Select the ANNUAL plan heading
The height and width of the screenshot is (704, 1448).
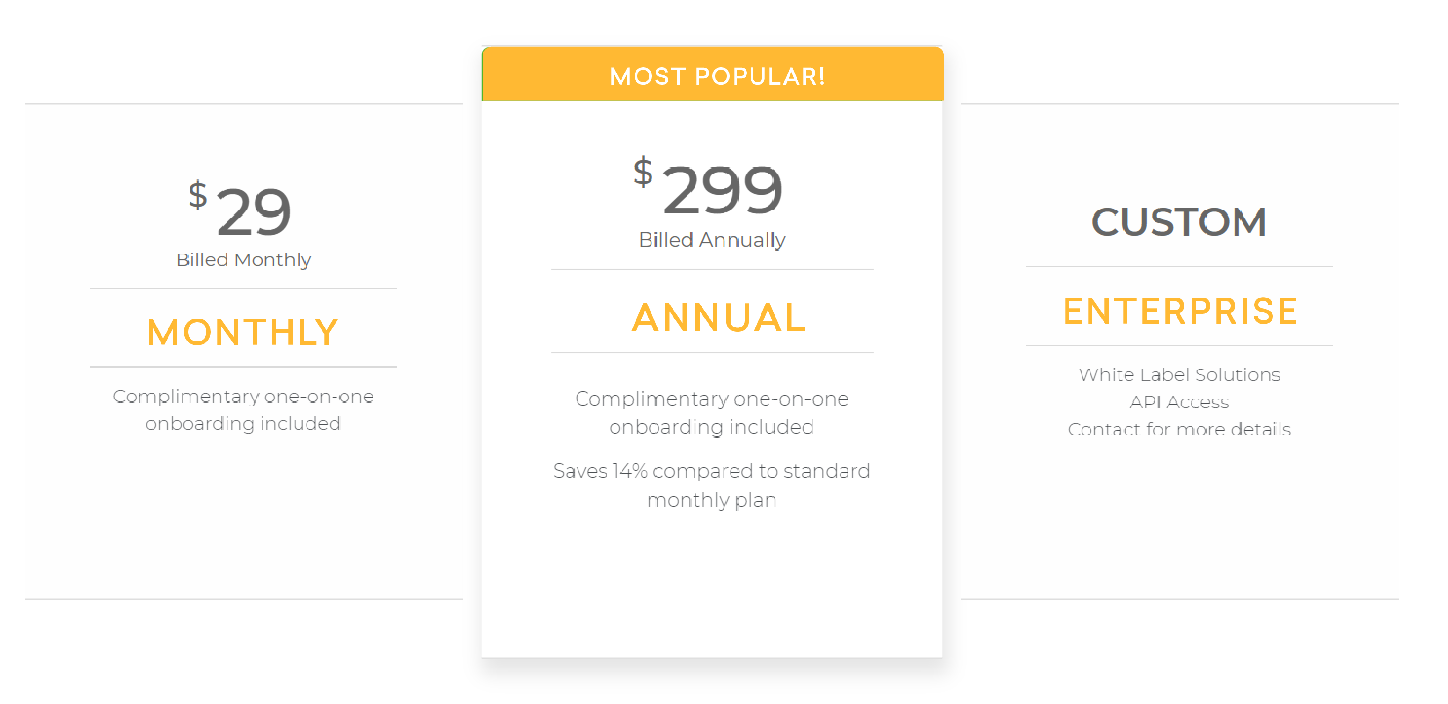[718, 318]
